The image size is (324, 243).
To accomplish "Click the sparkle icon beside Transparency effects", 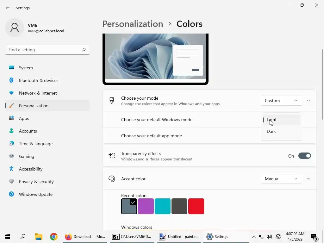I will click(112, 156).
